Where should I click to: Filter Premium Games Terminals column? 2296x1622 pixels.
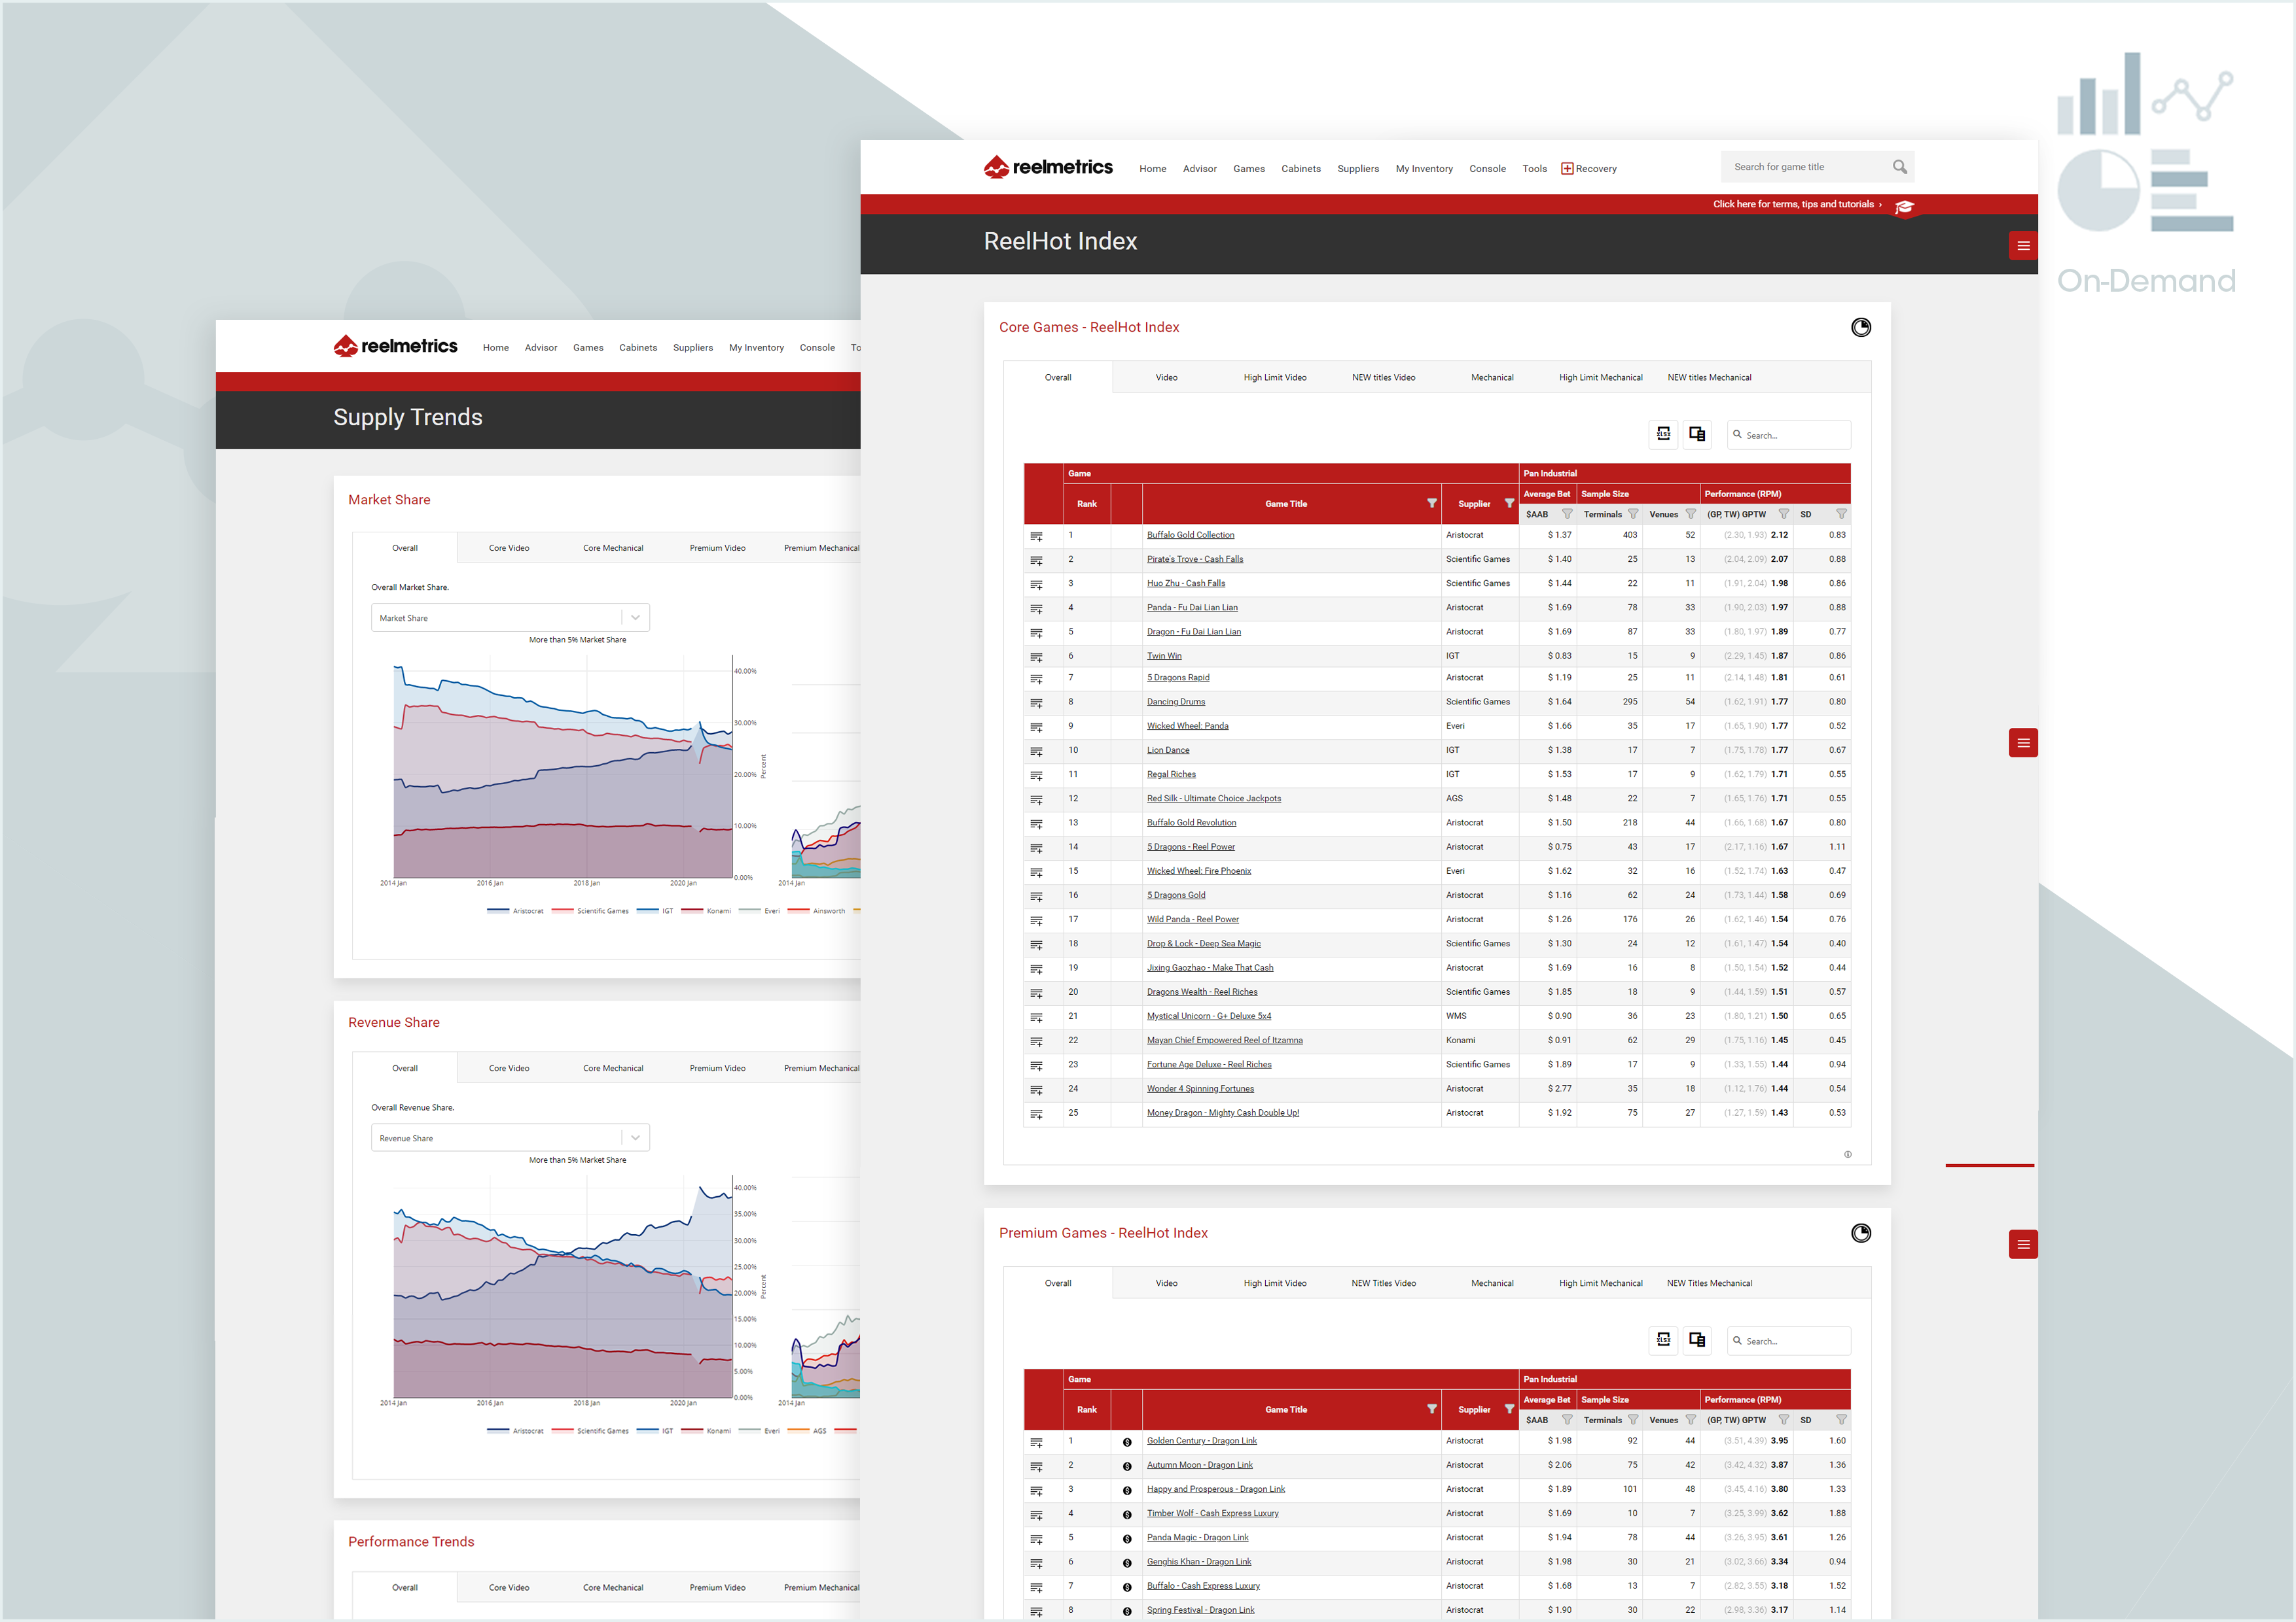point(1633,1420)
